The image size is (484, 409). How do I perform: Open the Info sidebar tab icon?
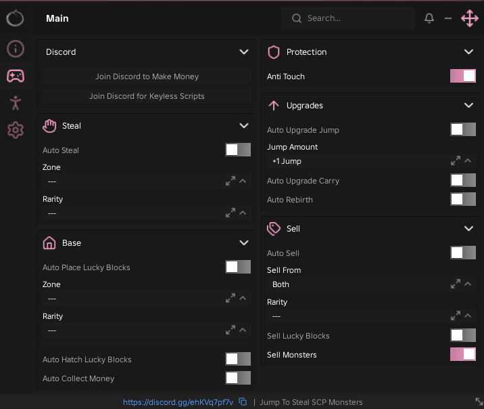click(16, 49)
